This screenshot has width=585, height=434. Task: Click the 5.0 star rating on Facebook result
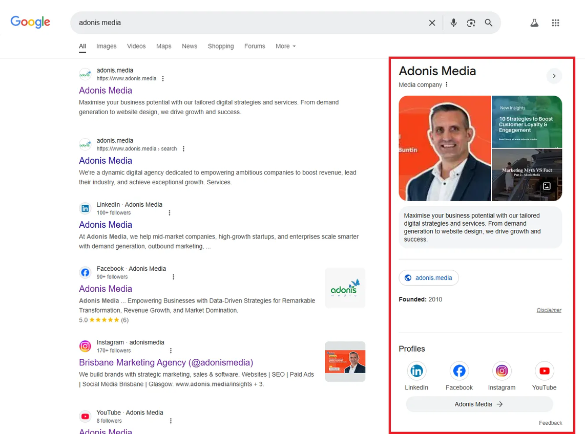[x=103, y=320]
